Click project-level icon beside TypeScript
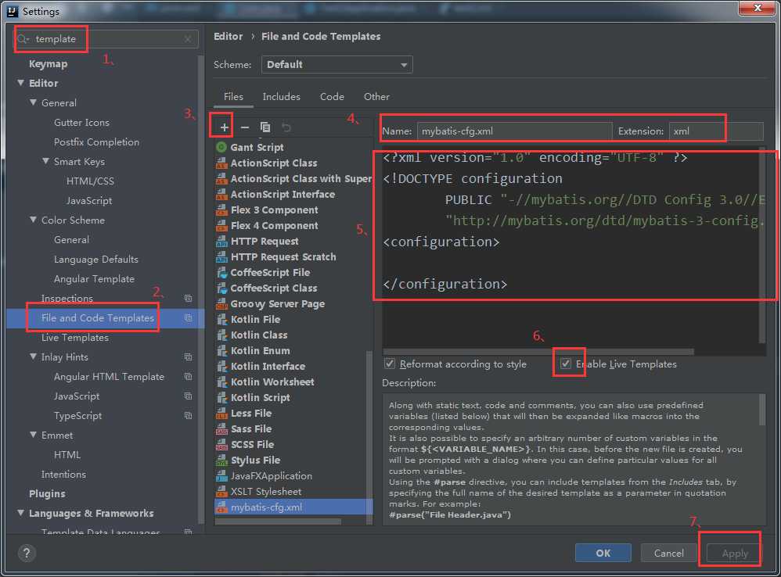781x577 pixels. click(x=189, y=416)
